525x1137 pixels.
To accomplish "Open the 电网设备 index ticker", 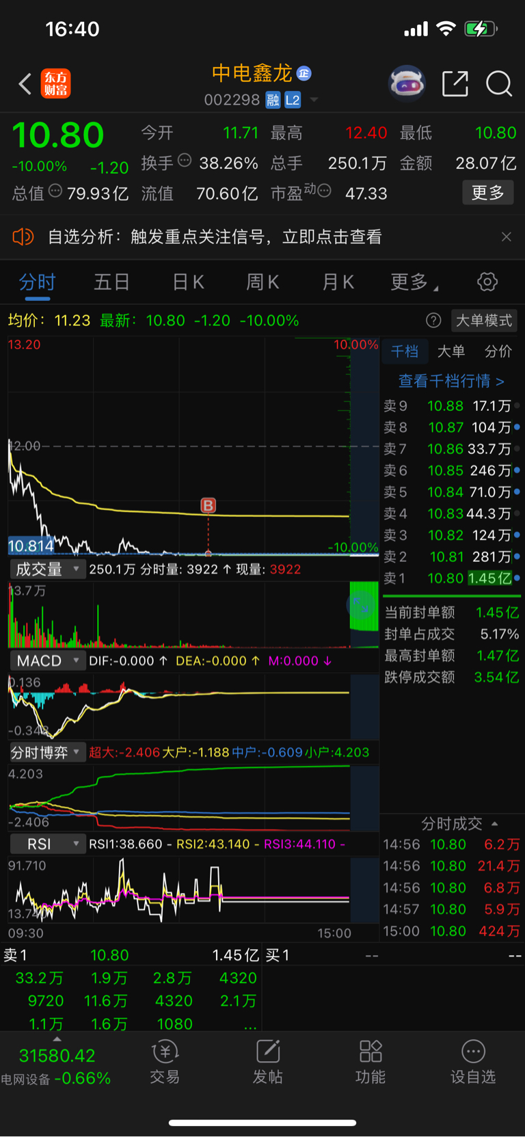I will (x=57, y=1067).
